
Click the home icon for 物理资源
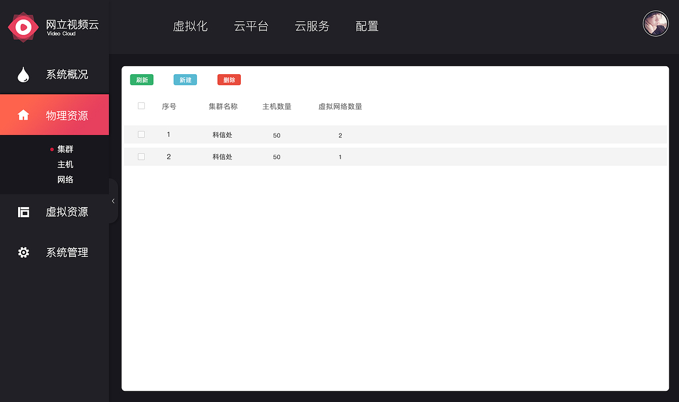(23, 115)
